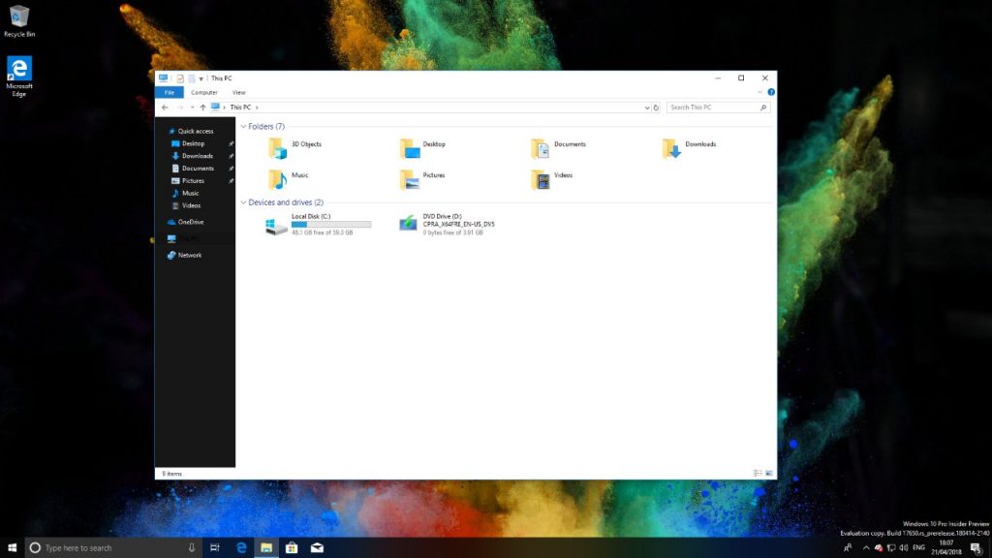The image size is (992, 558).
Task: Click Quick access in the sidebar
Action: click(192, 131)
